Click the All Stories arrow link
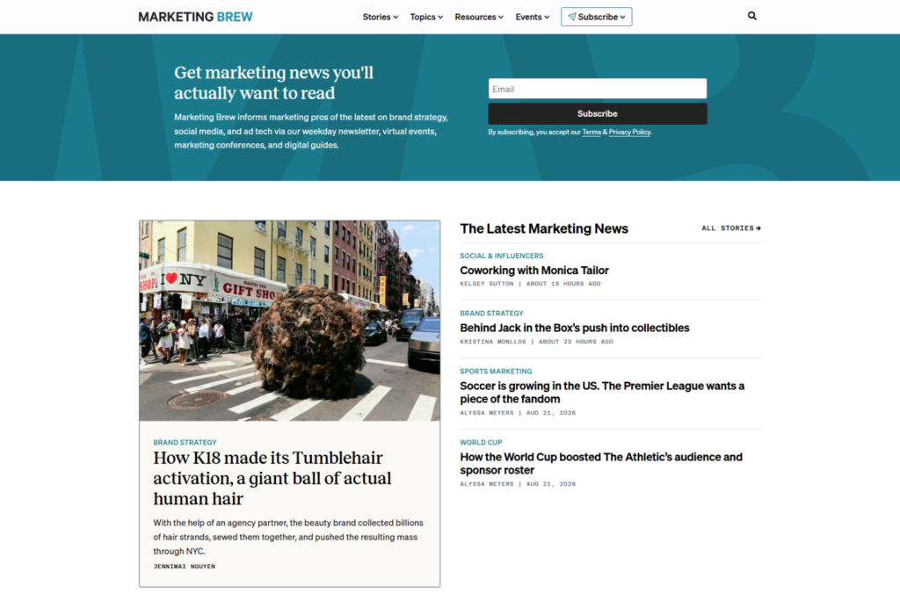The image size is (900, 600). click(x=731, y=228)
